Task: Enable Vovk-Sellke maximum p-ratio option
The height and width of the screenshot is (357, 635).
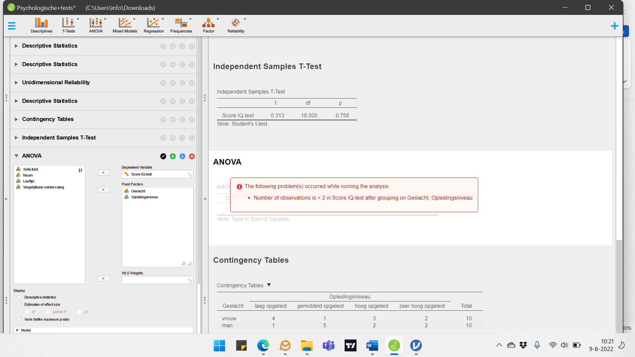Action: tap(20, 319)
